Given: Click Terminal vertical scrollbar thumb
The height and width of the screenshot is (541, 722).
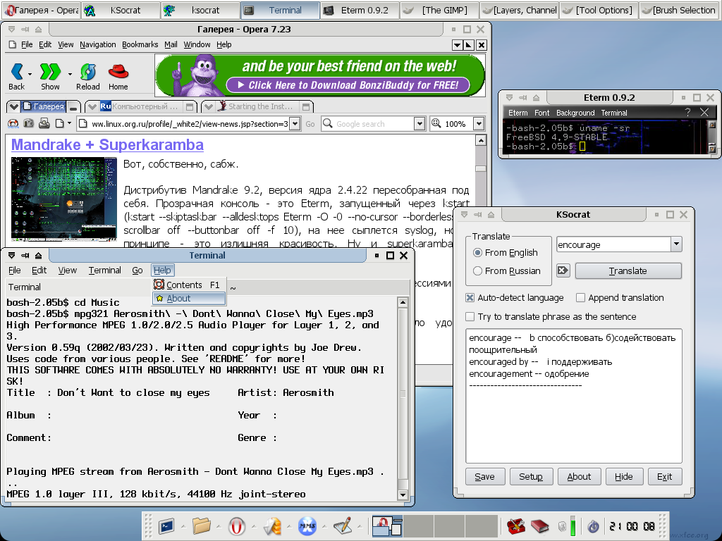Looking at the screenshot, I should 403,394.
